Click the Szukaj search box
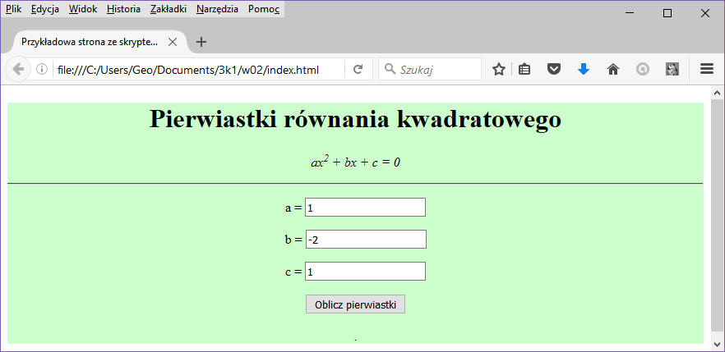The image size is (725, 352). click(436, 70)
